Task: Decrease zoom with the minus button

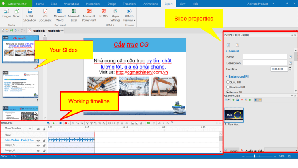Action: [243, 156]
